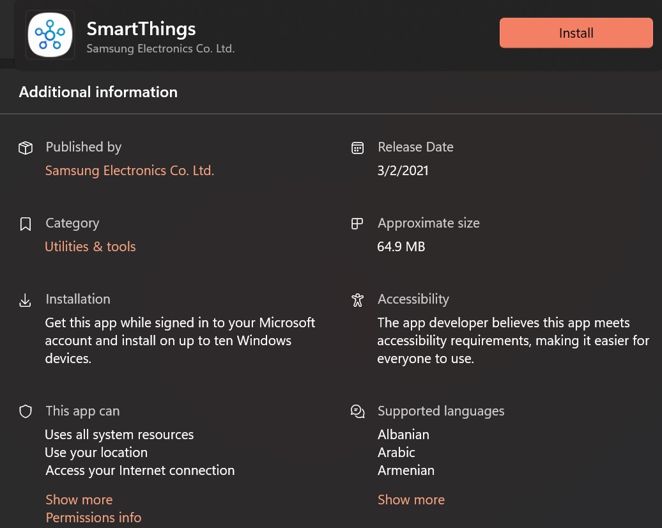Open the Permissions info link

pos(93,518)
